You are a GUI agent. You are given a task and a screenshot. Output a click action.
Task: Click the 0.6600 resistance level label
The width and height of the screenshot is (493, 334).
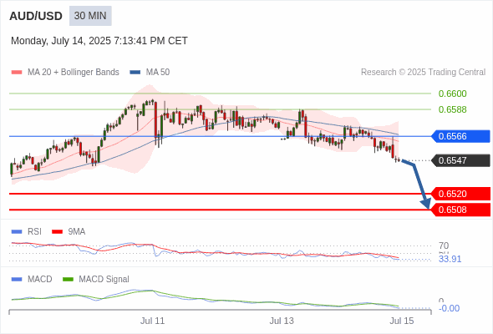452,94
